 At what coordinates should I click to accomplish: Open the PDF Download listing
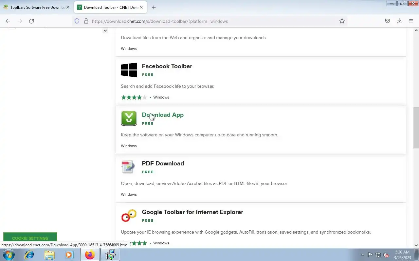(163, 163)
